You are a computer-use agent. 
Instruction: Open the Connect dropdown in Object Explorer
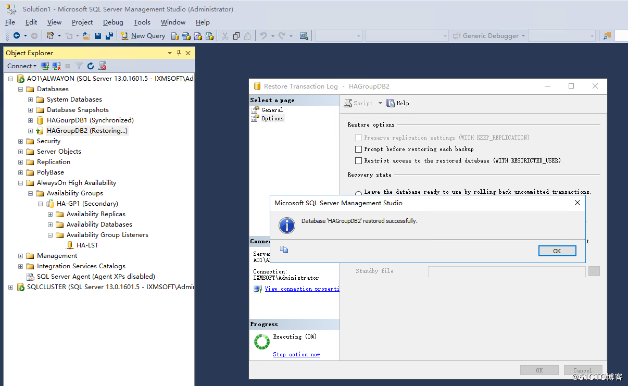point(20,66)
